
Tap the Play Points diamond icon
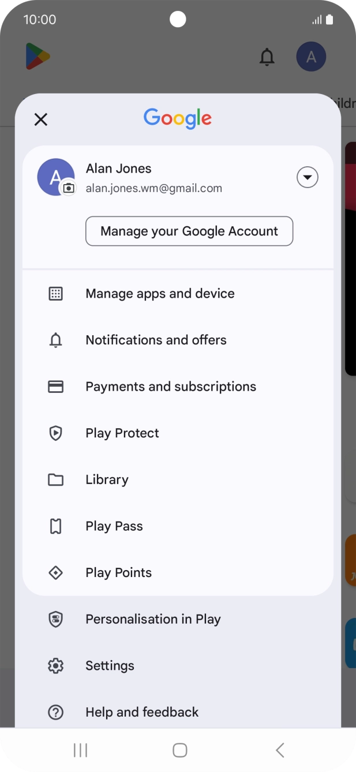[55, 573]
